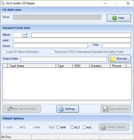This screenshot has width=134, height=140.
Task: Click the Year text field
Action: coord(116,46)
